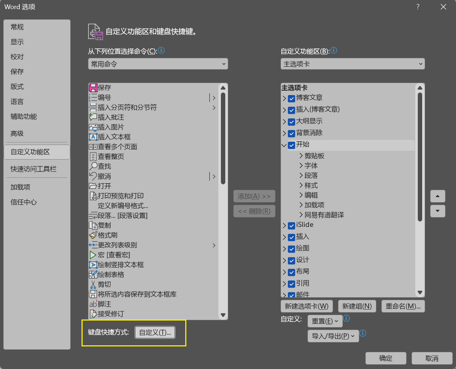Screen dimensions: 456x369
Task: Choose the 段落设置 command icon
Action: (93, 216)
